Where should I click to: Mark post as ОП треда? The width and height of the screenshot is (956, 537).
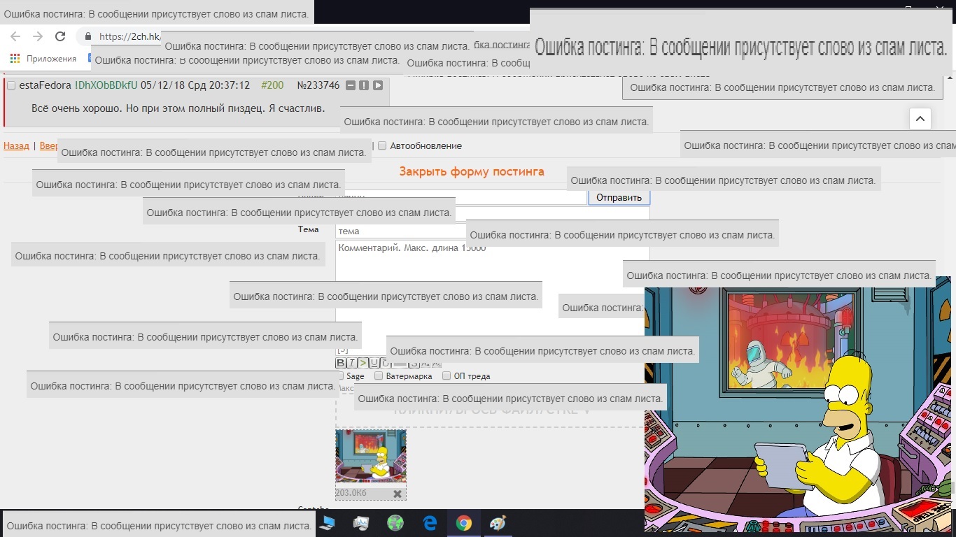click(447, 376)
